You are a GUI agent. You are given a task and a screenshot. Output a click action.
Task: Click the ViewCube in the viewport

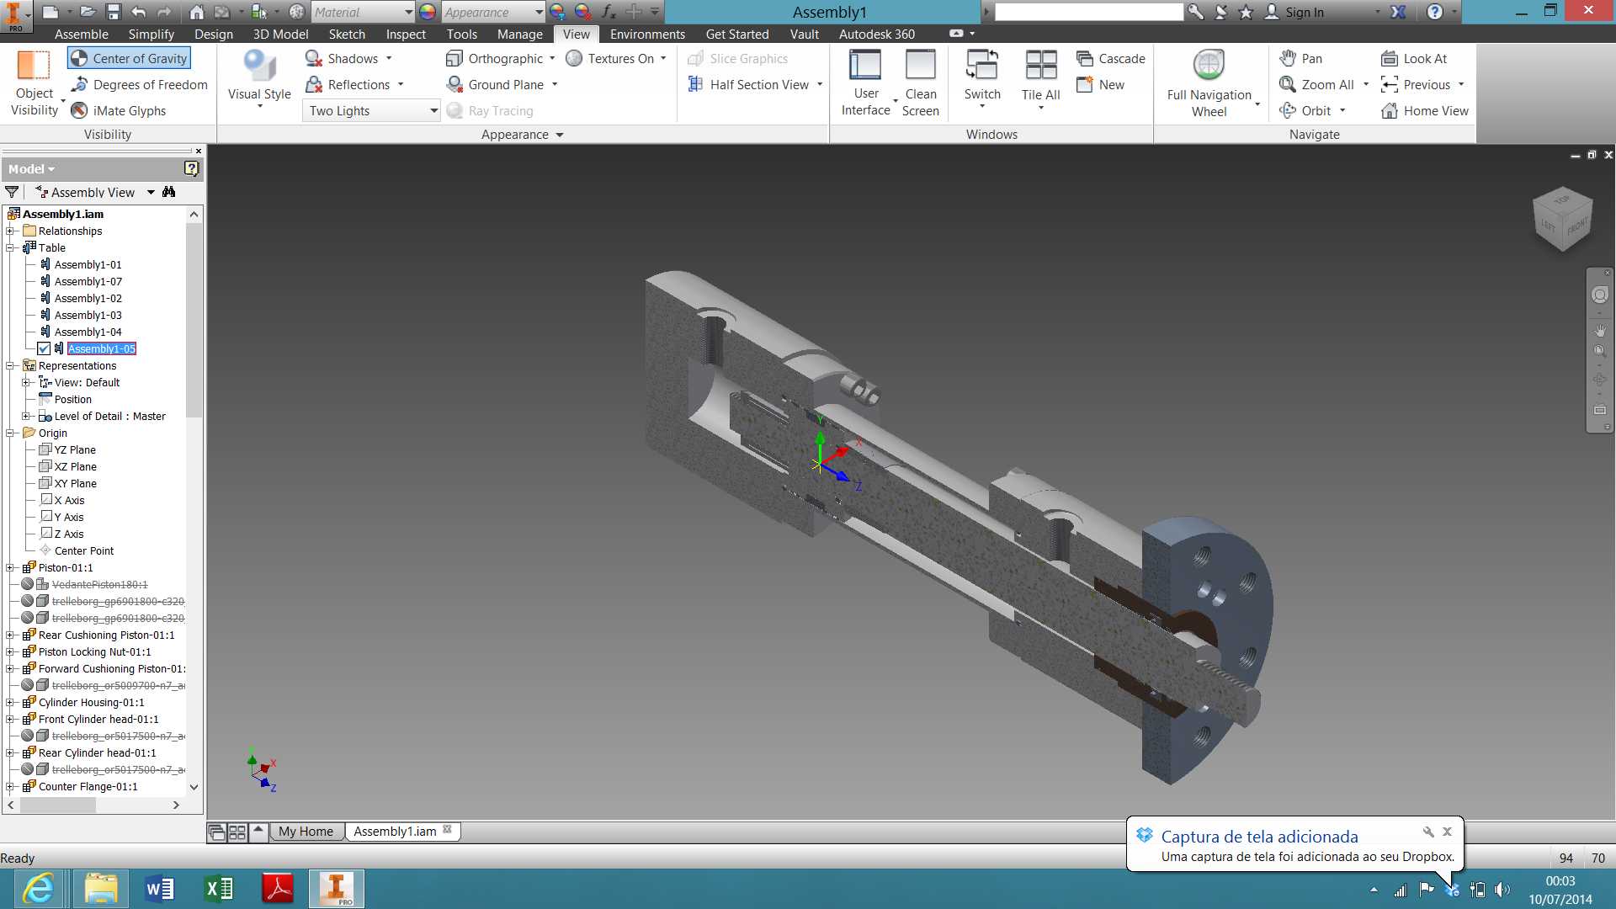[1563, 218]
